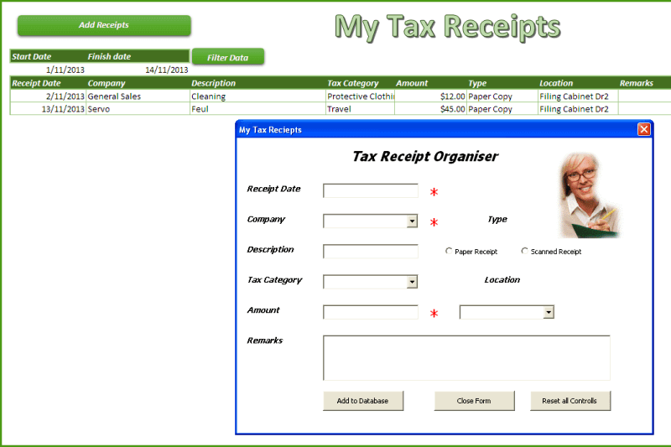
Task: Open the Location dropdown arrow
Action: coord(549,312)
